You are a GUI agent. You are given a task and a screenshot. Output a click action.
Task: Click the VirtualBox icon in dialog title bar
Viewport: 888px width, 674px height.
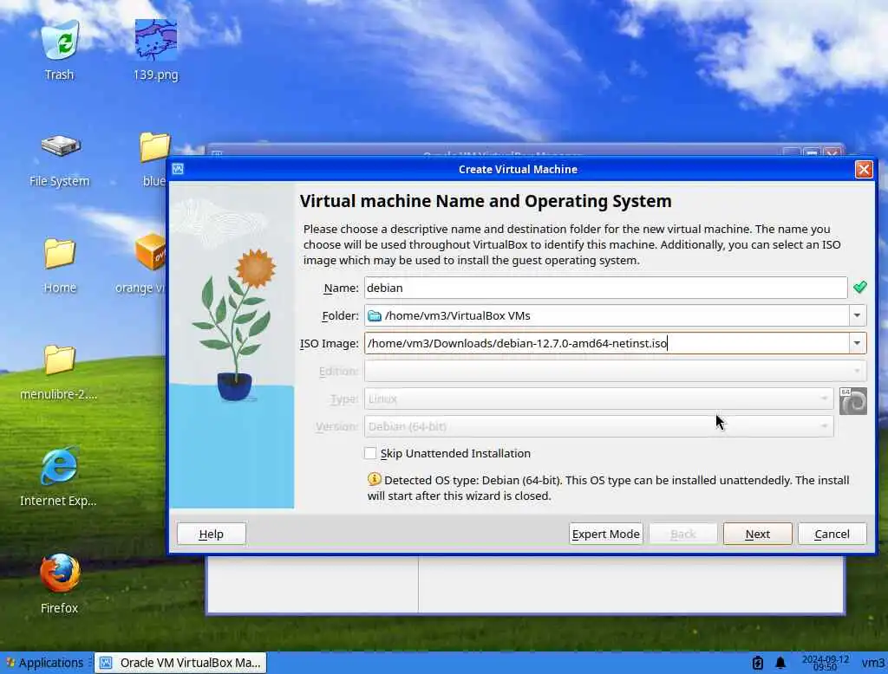tap(178, 169)
